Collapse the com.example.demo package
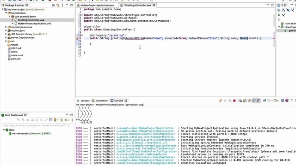 click(x=9, y=17)
